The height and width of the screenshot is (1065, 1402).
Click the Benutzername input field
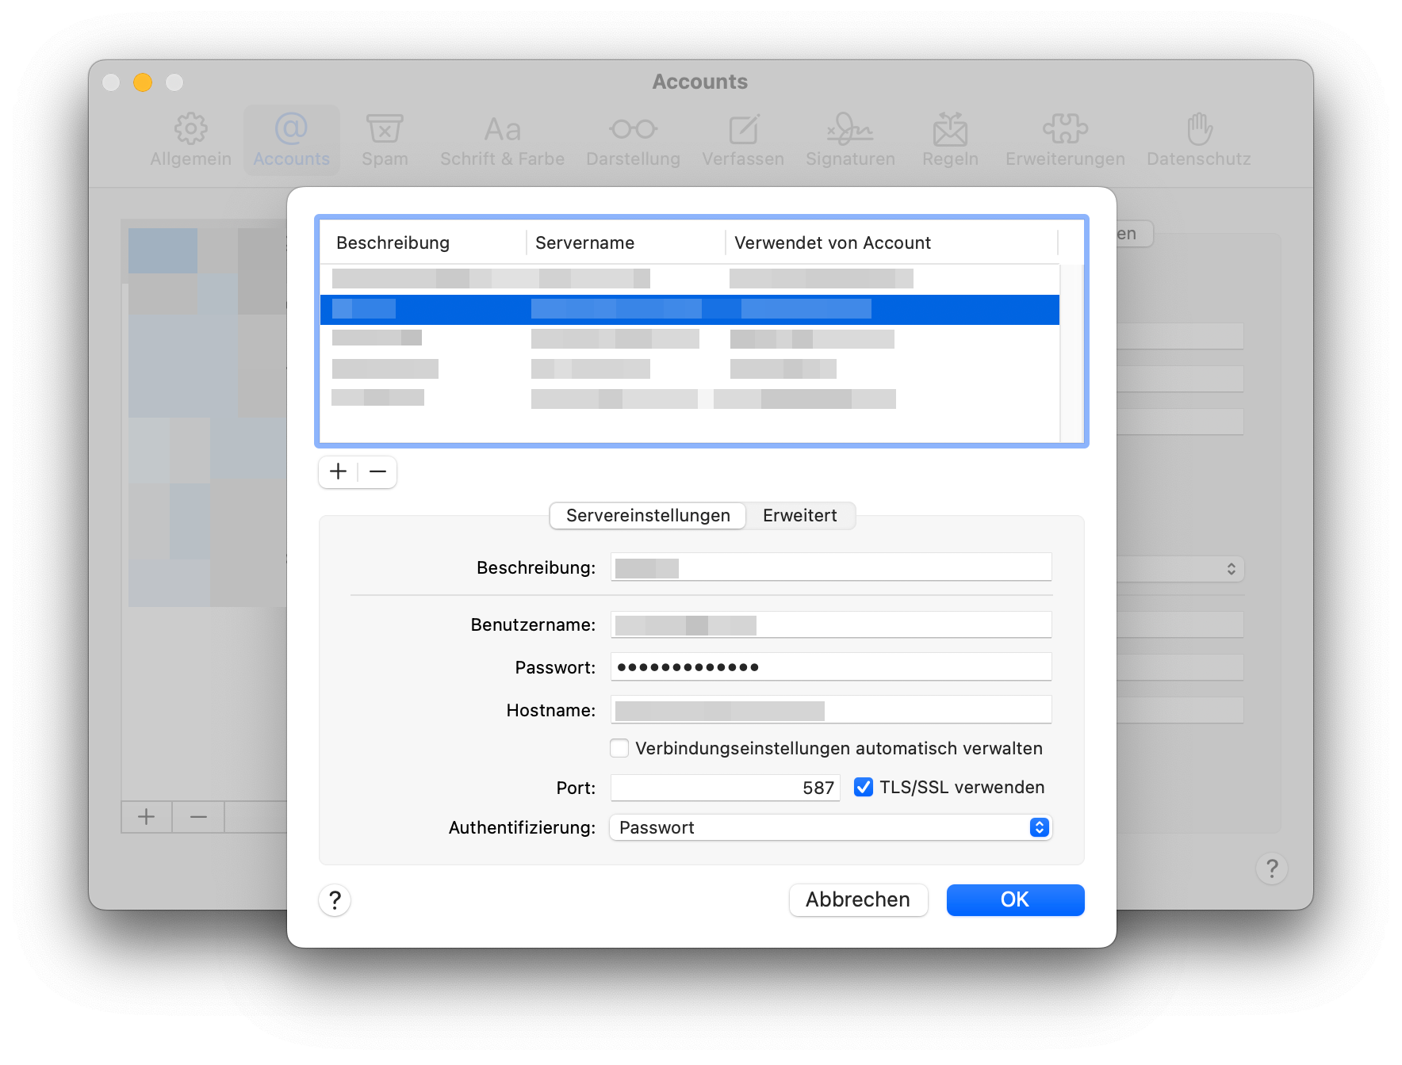click(x=831, y=624)
